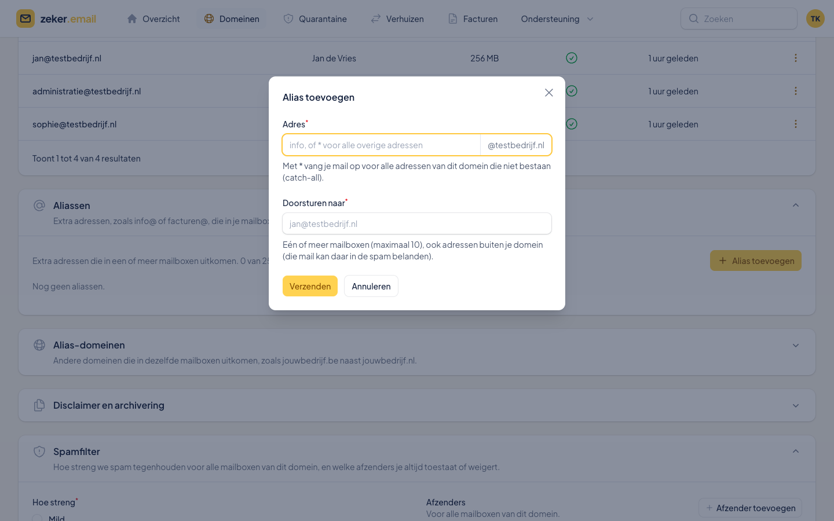834x521 pixels.
Task: Close the Alias toevoegen dialog
Action: pyautogui.click(x=549, y=93)
